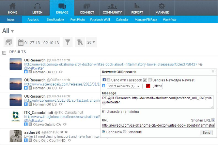The image size is (218, 145).
Task: Enable Send with Facebook checkbox
Action: pyautogui.click(x=109, y=79)
